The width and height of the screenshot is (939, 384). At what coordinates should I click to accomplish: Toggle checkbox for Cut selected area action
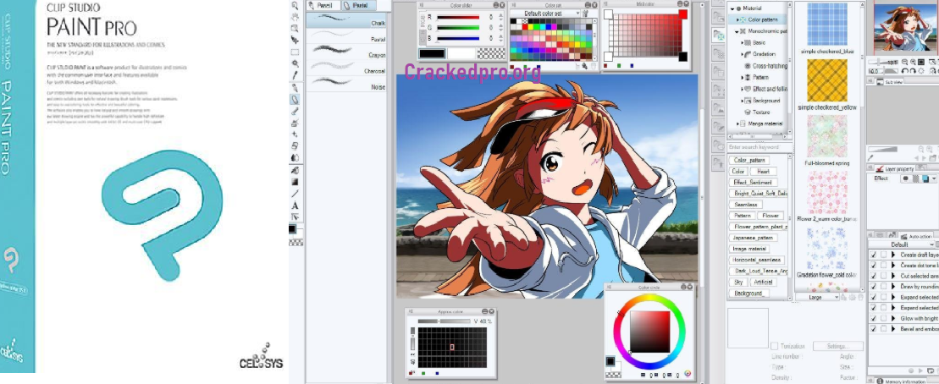pos(873,276)
